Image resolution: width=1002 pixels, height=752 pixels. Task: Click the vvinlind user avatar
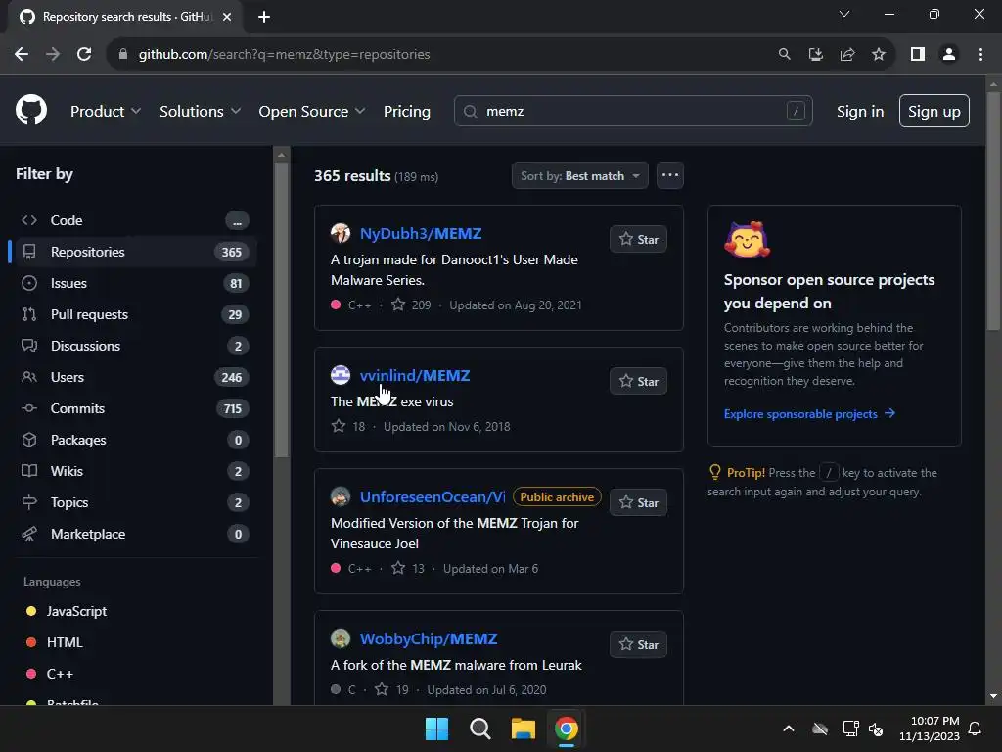point(341,375)
